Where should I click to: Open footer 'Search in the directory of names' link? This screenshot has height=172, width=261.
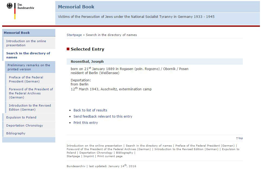(149, 145)
